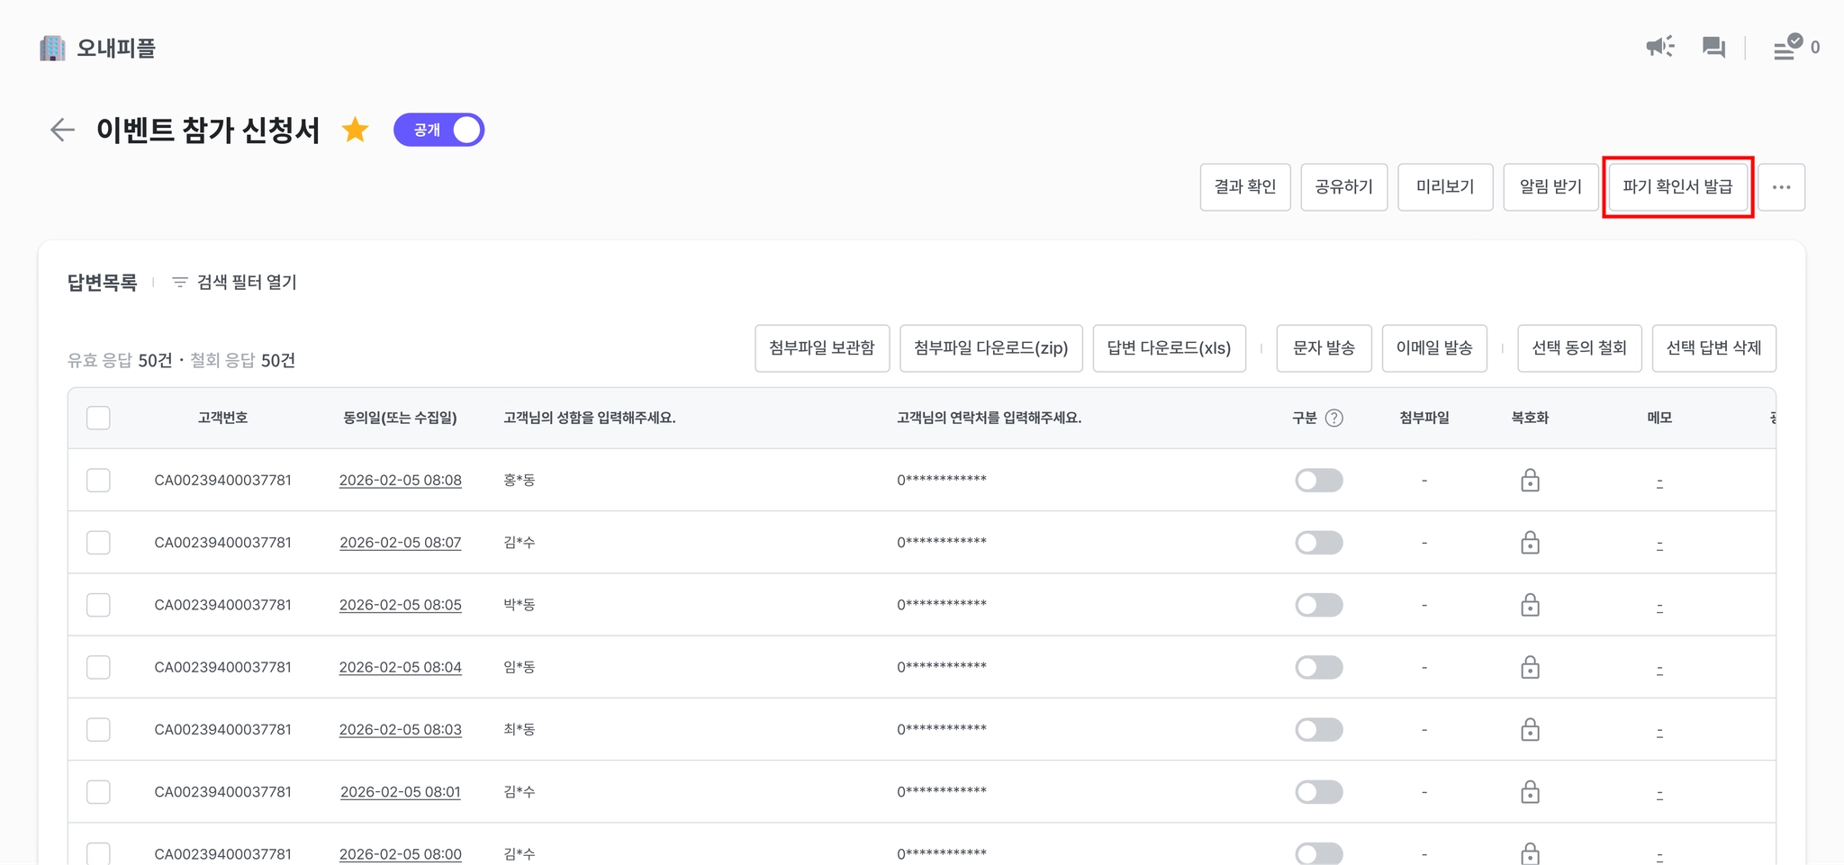Switch on 구분 toggle for the 08:01 row

coord(1319,792)
